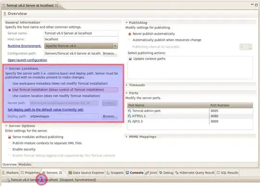
Task: Select Use custom location option
Action: click(10, 96)
